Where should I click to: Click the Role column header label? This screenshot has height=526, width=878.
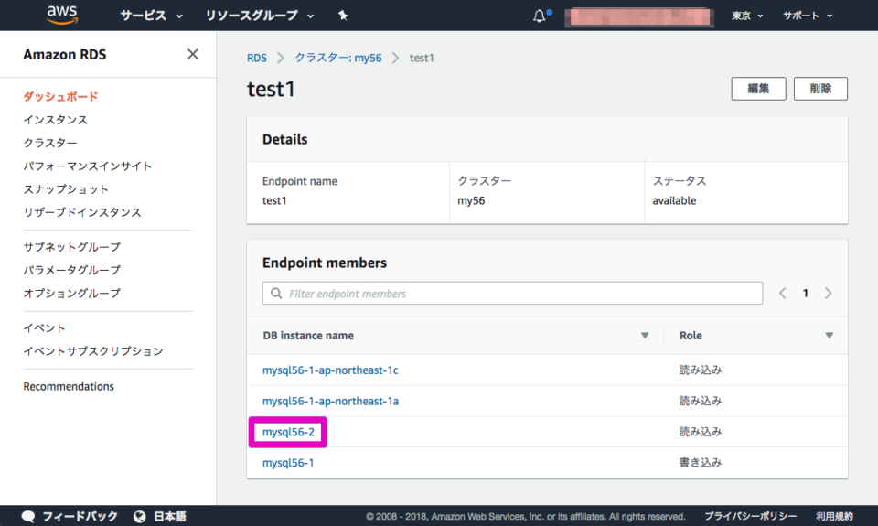click(691, 336)
